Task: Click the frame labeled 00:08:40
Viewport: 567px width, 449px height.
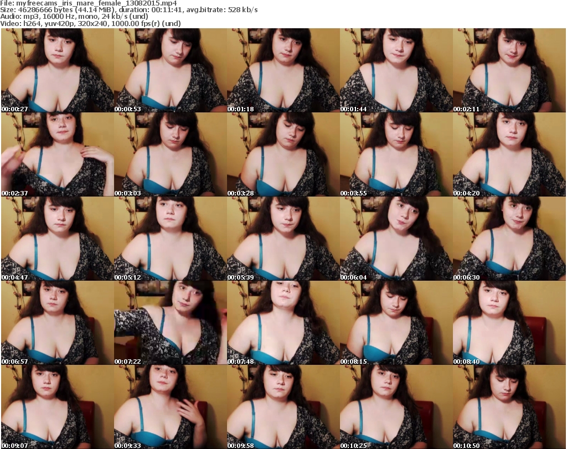Action: coord(509,322)
